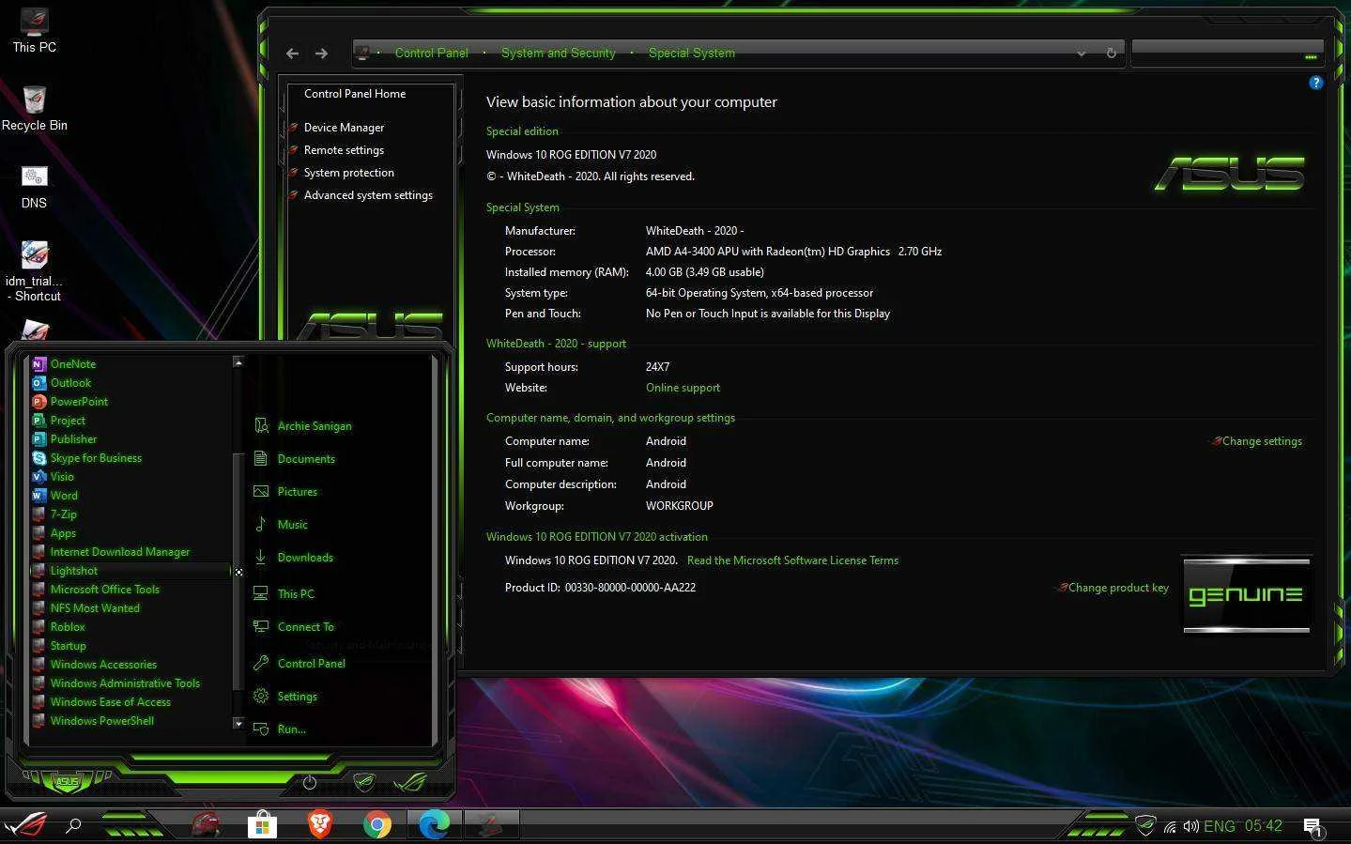This screenshot has width=1351, height=844.
Task: Click System and Security breadcrumb
Action: tap(558, 54)
